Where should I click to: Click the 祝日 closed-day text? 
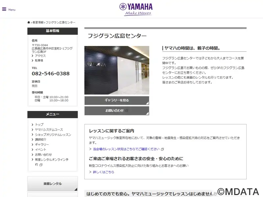[35, 86]
